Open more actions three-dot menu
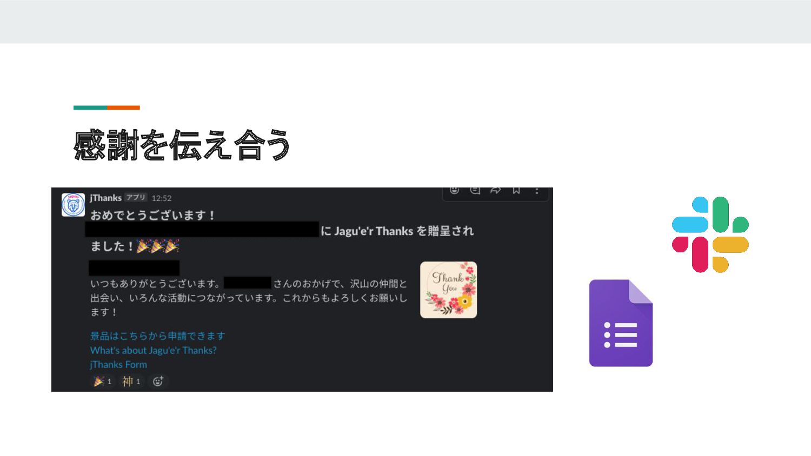The width and height of the screenshot is (811, 456). 537,190
